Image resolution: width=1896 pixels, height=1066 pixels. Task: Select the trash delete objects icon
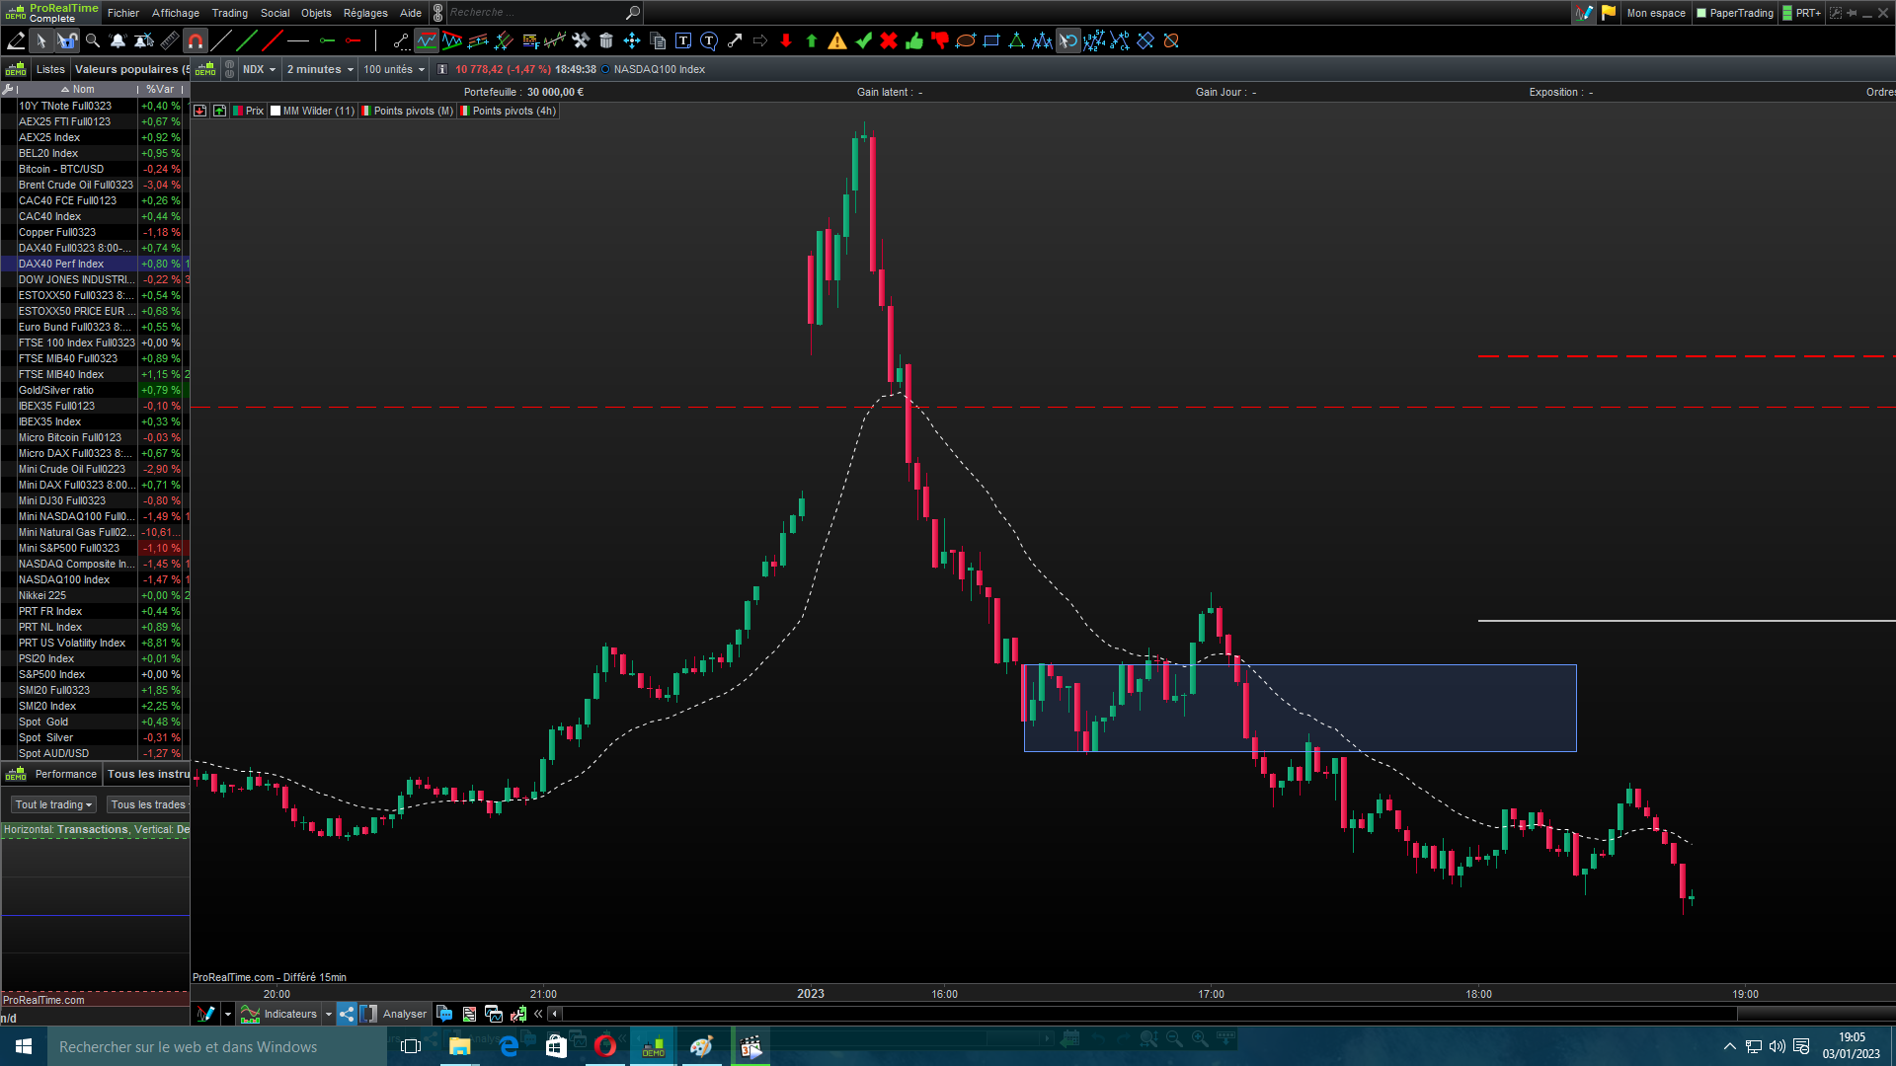pos(606,40)
